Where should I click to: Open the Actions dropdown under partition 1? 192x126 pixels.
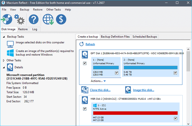point(98,81)
